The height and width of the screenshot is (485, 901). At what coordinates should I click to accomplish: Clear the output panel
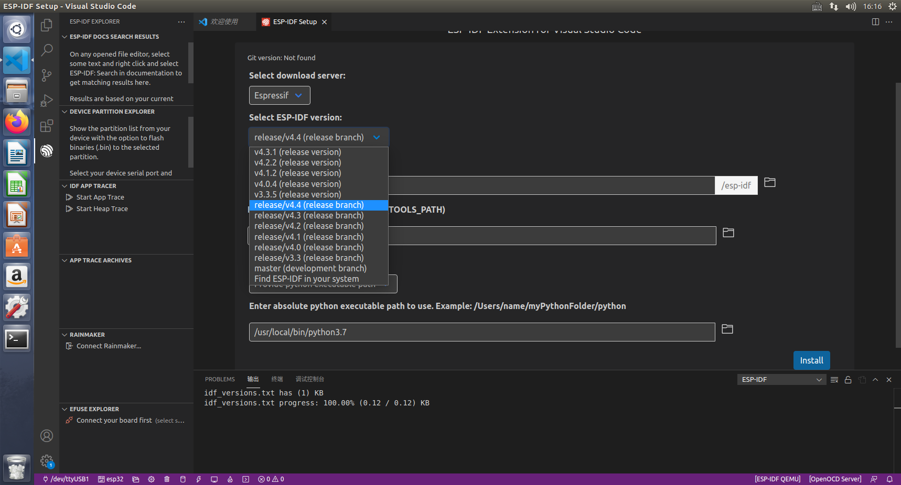[x=834, y=380]
